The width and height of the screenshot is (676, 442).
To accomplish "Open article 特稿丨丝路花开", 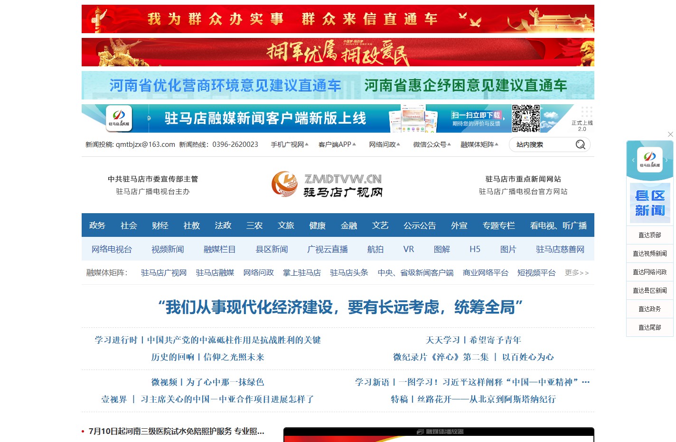I will pos(473,399).
